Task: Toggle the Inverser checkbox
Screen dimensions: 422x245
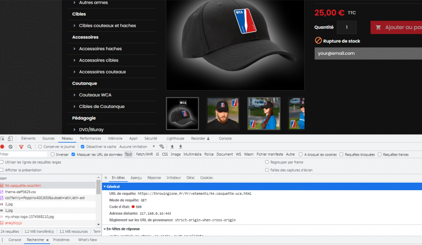Action: (52, 155)
